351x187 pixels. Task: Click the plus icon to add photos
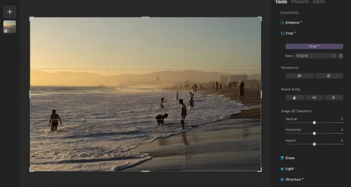pos(10,12)
